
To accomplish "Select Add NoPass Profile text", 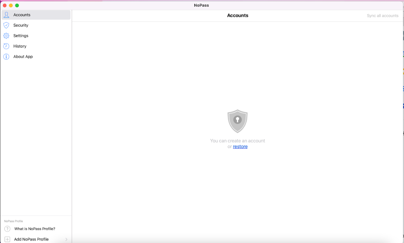I will tap(31, 239).
